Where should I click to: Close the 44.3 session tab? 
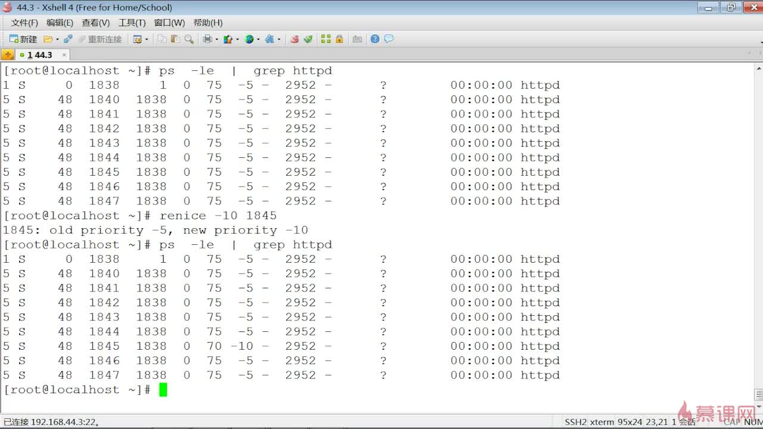64,55
